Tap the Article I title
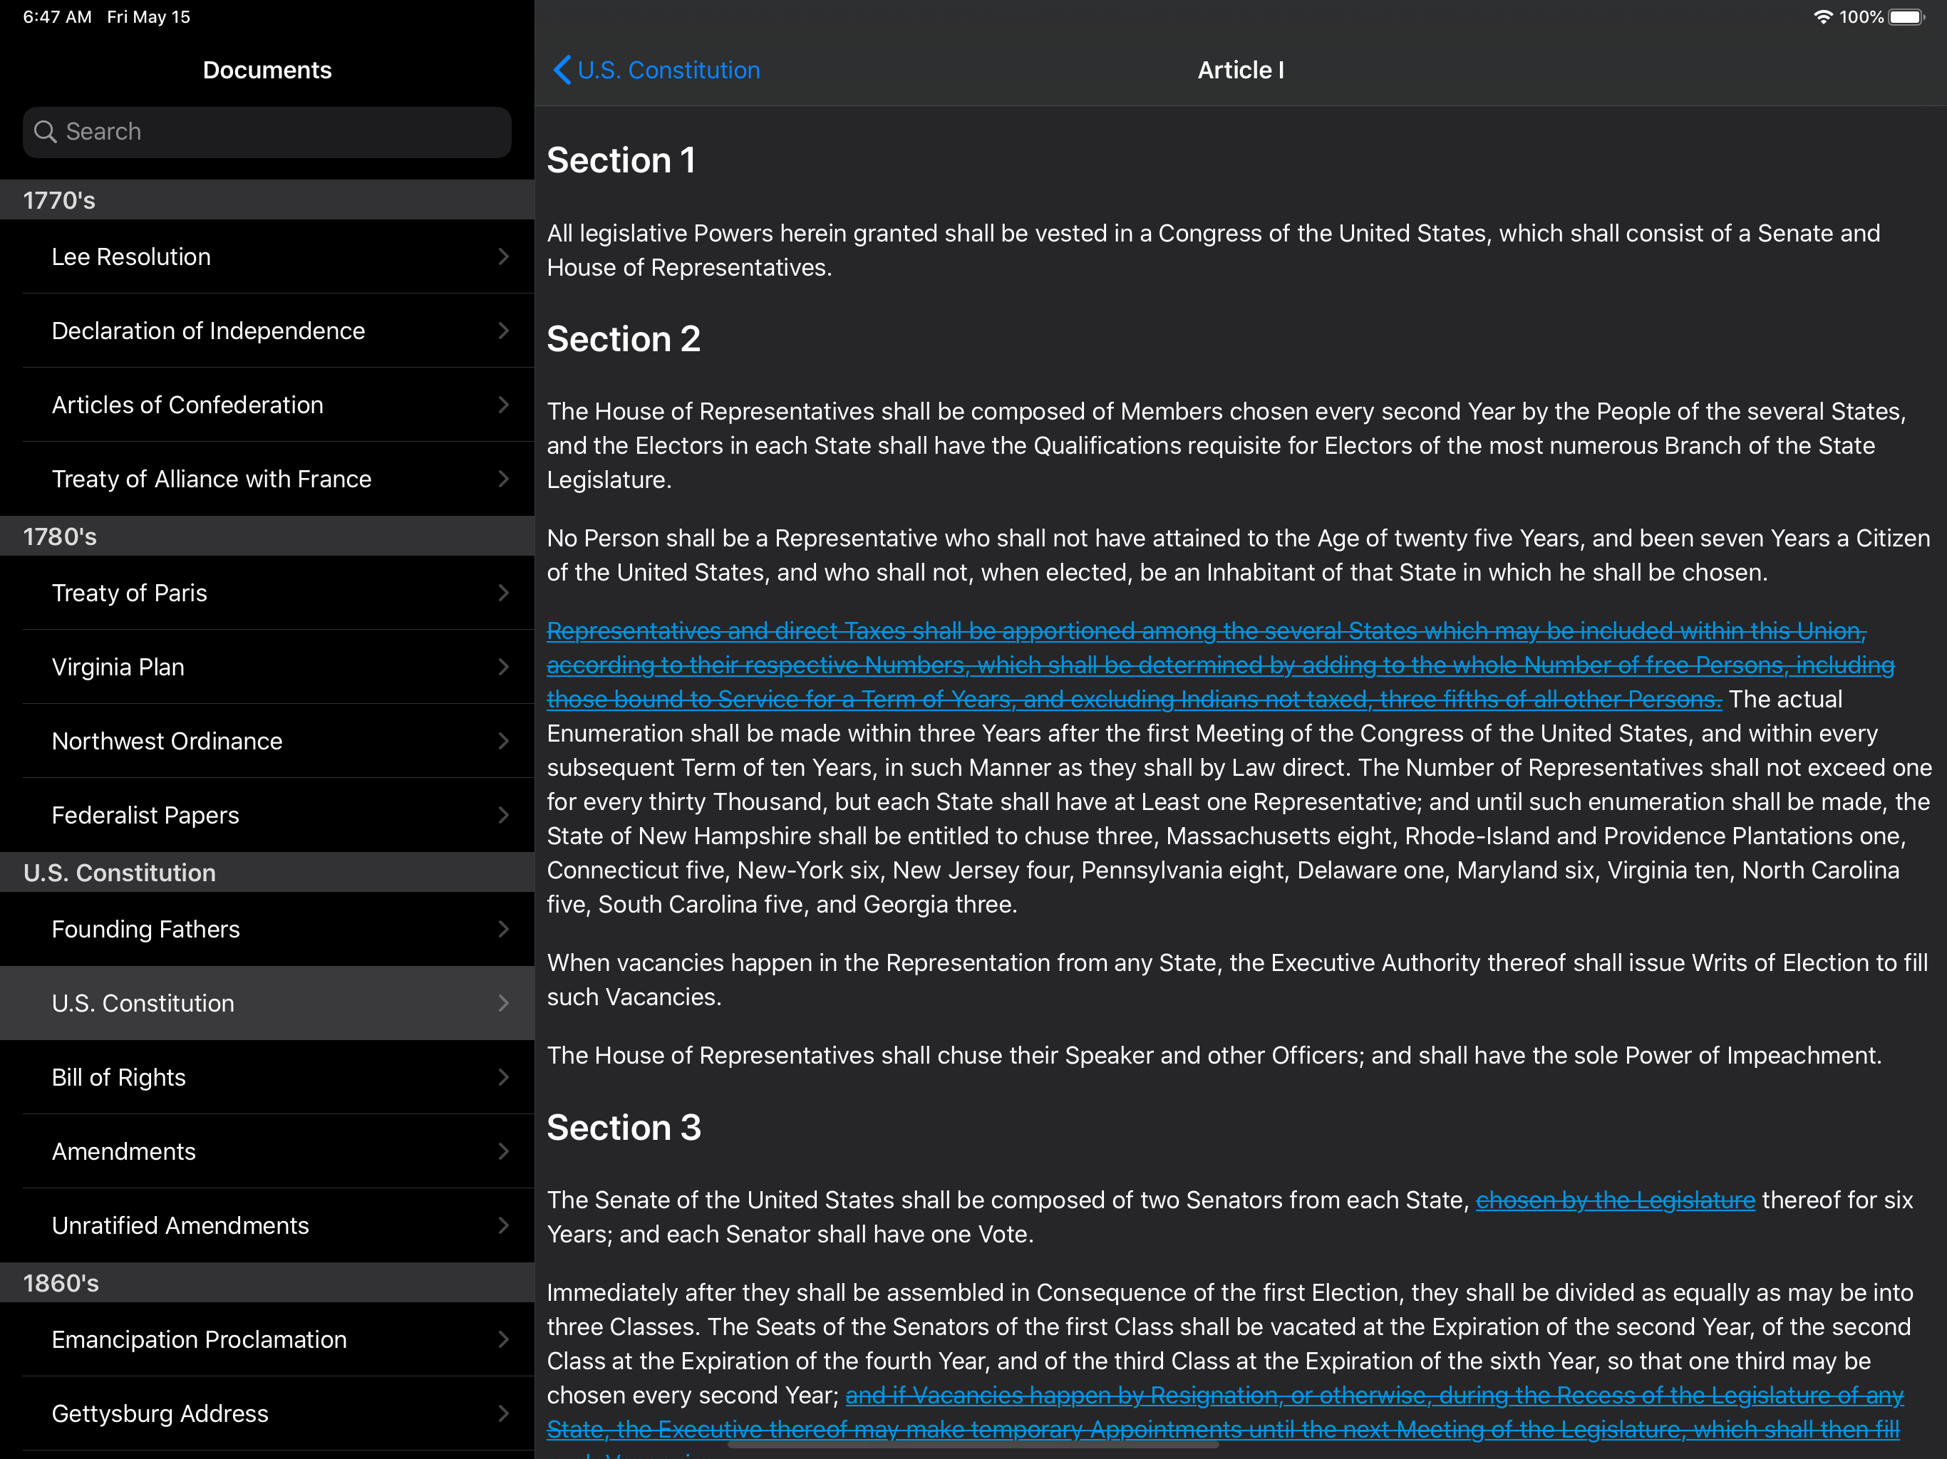 coord(1240,70)
